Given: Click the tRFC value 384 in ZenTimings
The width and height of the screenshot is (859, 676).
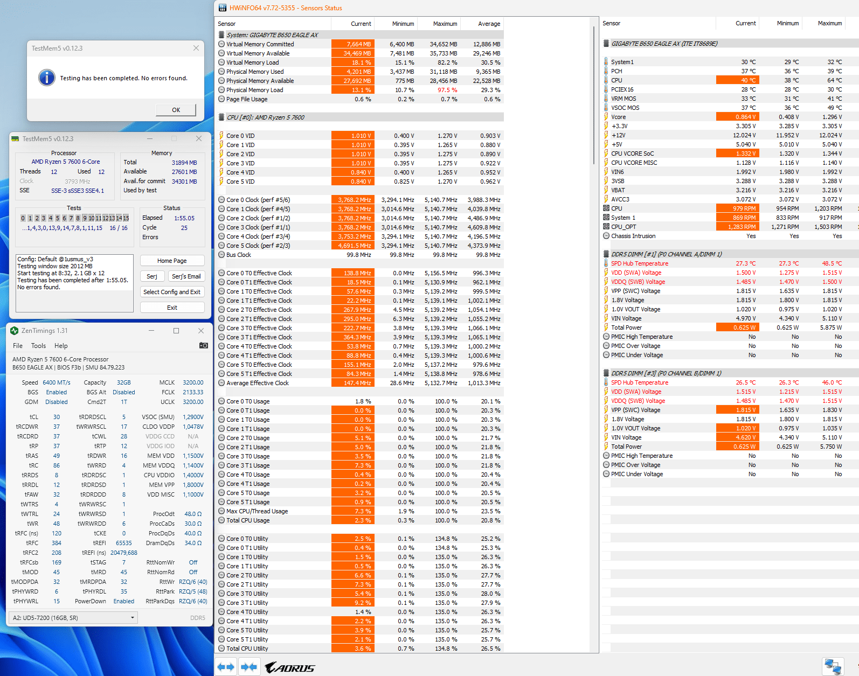Looking at the screenshot, I should [x=57, y=543].
